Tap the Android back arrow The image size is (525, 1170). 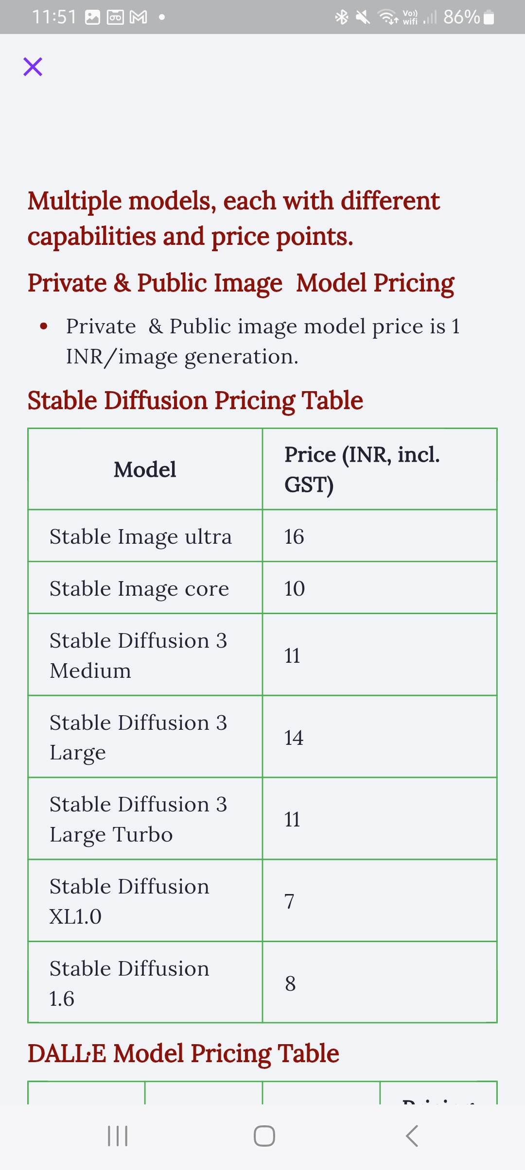click(412, 1136)
